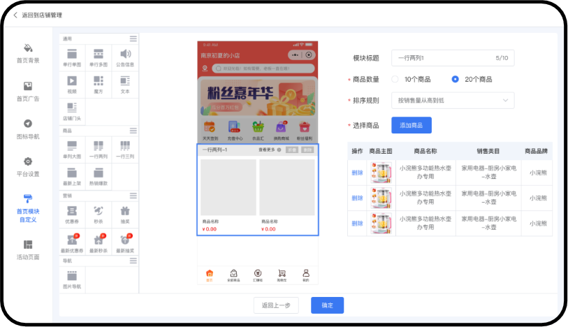This screenshot has height=327, width=568.
Task: Select the 20个商品 radio option
Action: pos(456,79)
